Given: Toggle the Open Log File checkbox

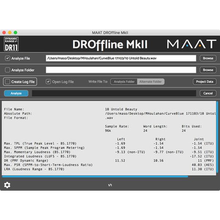Looking at the screenshot, I should point(48,82).
